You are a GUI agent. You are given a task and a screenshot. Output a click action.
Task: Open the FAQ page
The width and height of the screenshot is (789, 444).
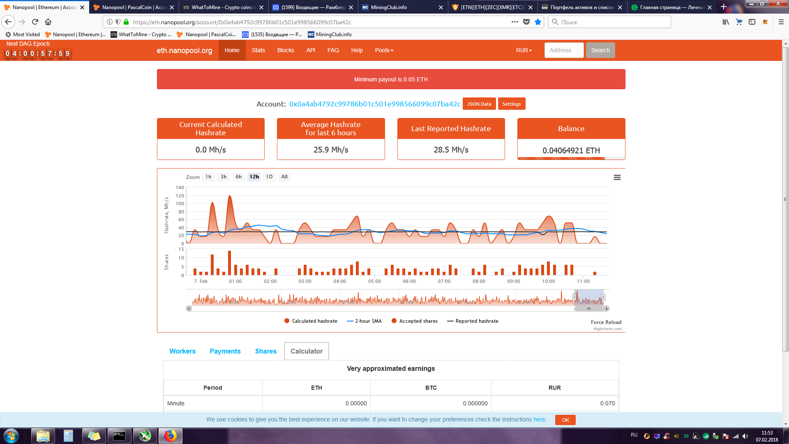click(x=333, y=50)
